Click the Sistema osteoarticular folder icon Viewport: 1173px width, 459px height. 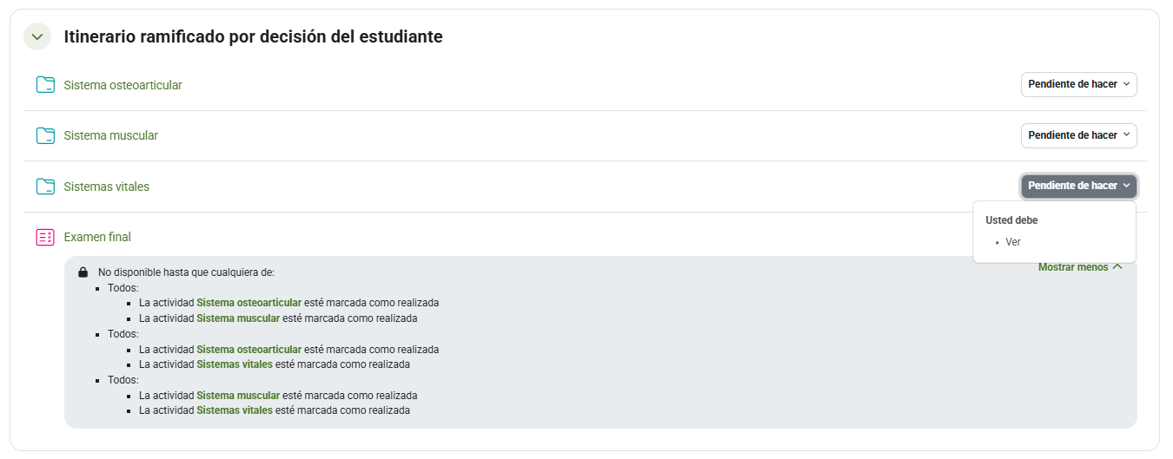(45, 85)
